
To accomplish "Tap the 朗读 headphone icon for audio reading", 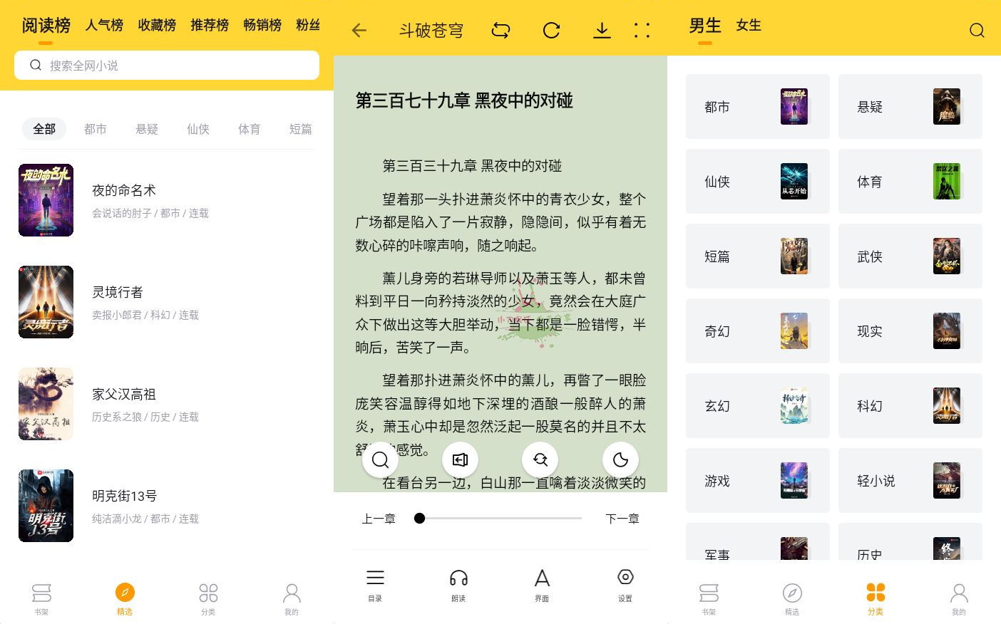I will coord(458,584).
